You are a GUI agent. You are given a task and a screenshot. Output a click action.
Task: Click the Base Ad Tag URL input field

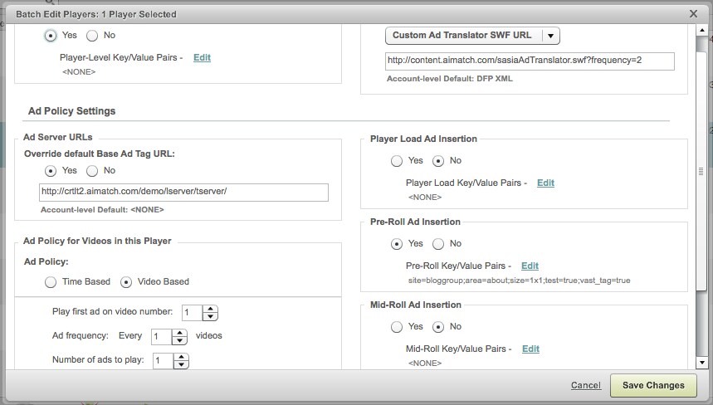[x=183, y=193]
